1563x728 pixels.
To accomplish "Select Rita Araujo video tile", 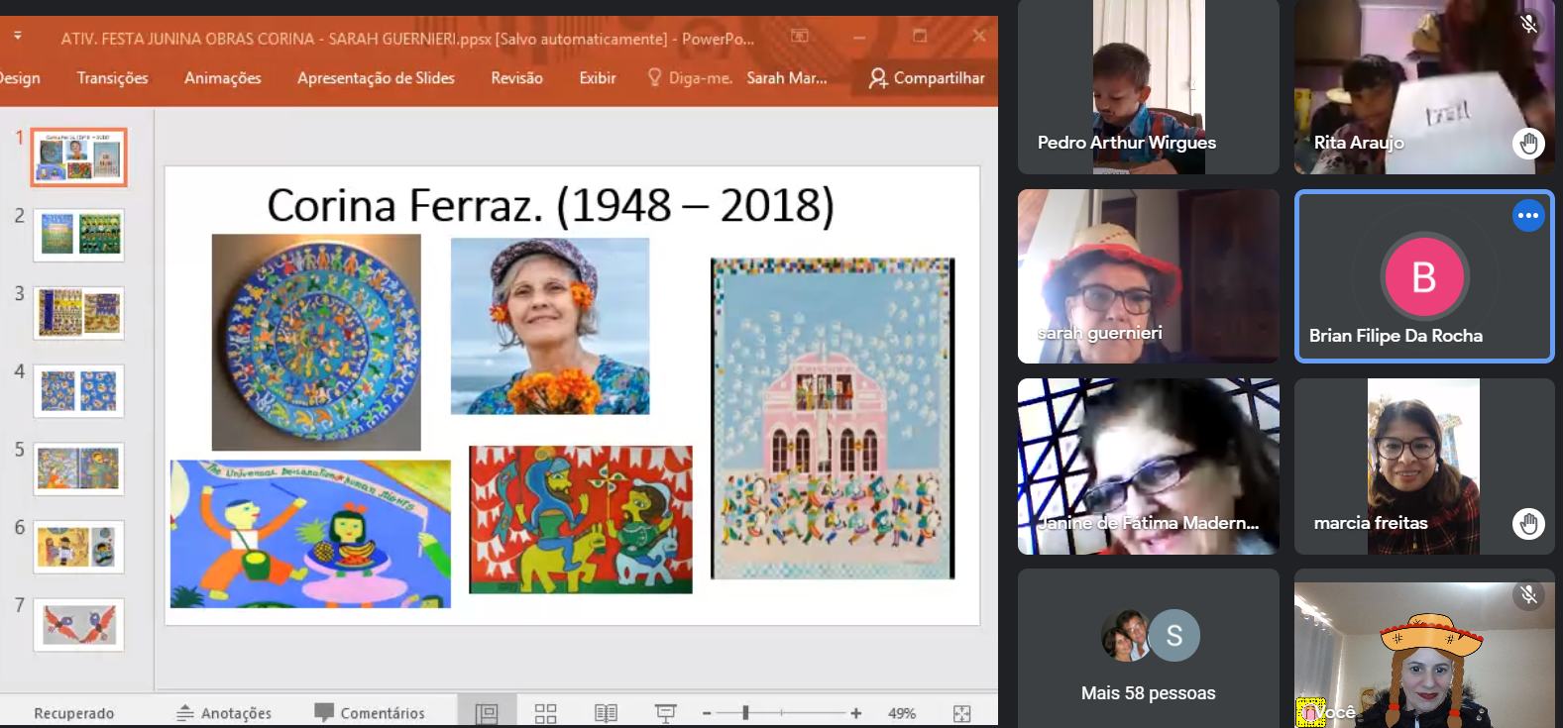I will click(1424, 87).
